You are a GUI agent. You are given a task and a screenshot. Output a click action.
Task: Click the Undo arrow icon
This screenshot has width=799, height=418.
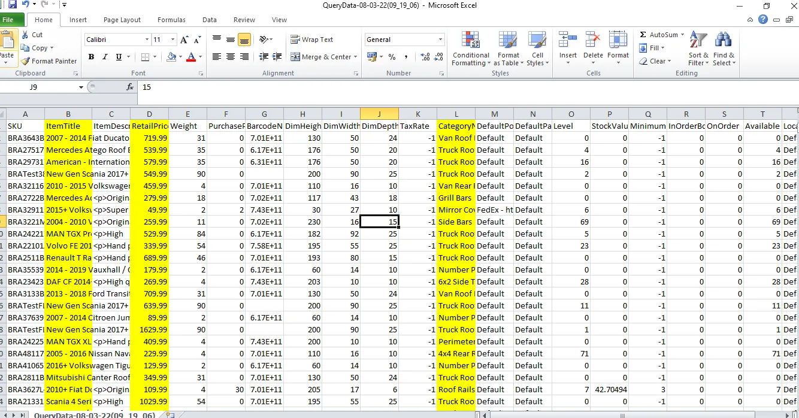26,5
